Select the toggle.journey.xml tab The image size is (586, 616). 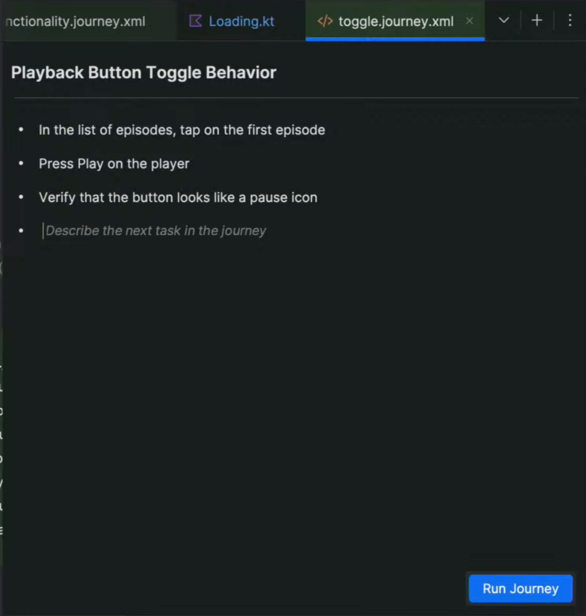395,22
